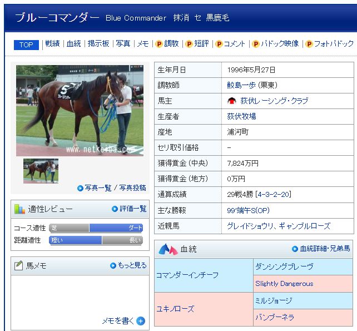This screenshot has height=331, width=357.
Task: Click the 29戦4勝 career text
Action: click(240, 194)
